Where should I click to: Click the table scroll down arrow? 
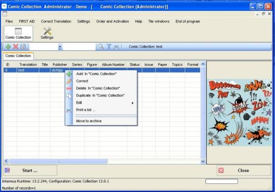[203, 161]
